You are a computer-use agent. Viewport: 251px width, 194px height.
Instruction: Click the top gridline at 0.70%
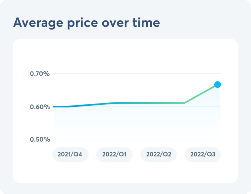click(x=132, y=74)
